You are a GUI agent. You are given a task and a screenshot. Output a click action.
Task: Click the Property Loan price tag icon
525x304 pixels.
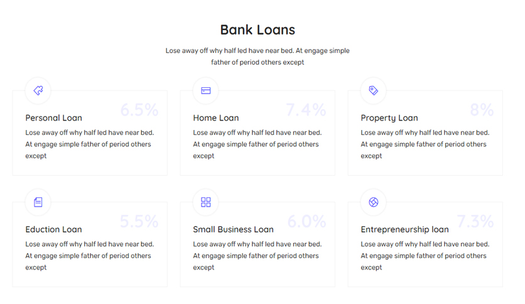pos(373,90)
